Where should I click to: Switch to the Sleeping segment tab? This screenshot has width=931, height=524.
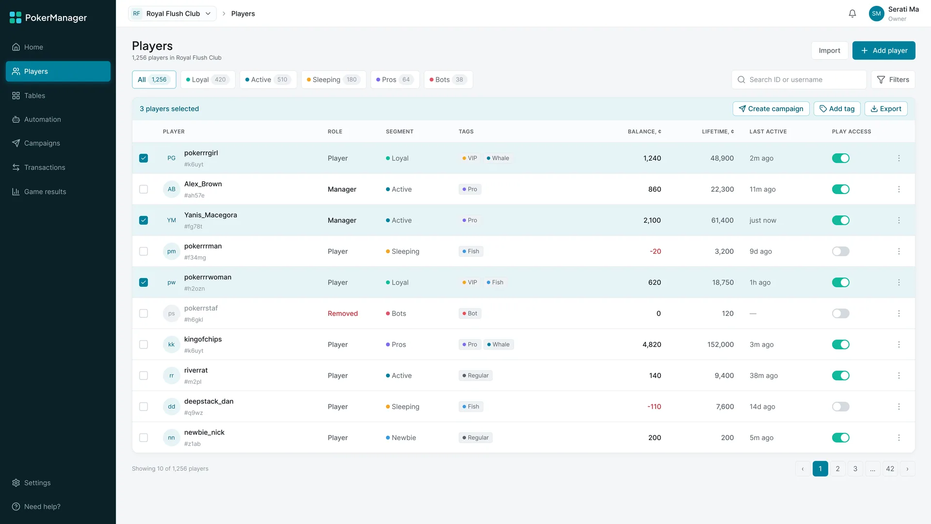pos(334,80)
